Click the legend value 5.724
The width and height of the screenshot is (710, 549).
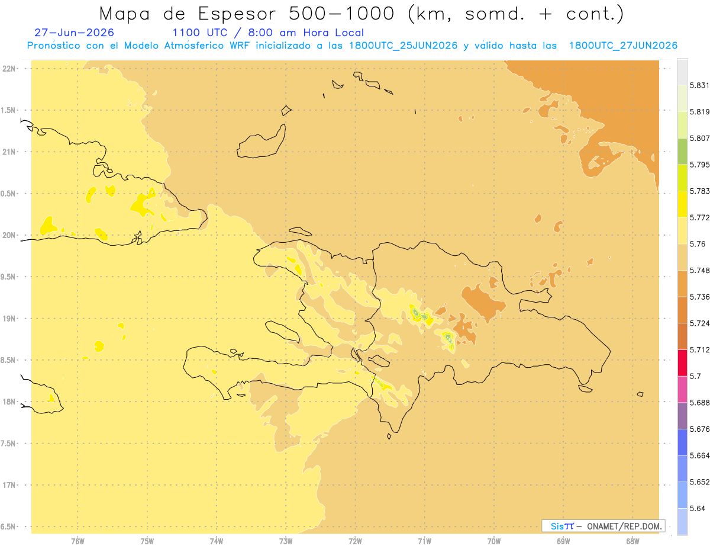[x=700, y=323]
